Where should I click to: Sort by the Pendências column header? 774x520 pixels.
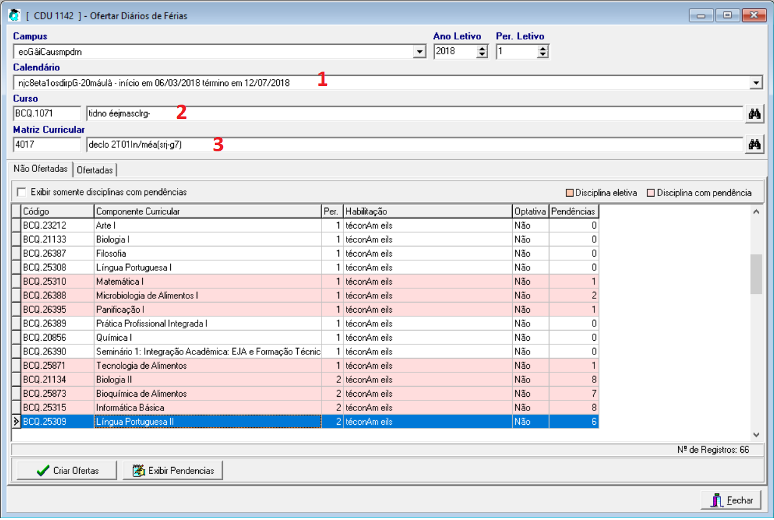(573, 211)
